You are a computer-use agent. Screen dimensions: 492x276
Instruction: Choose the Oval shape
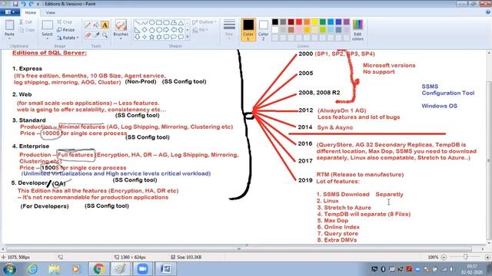(152, 23)
